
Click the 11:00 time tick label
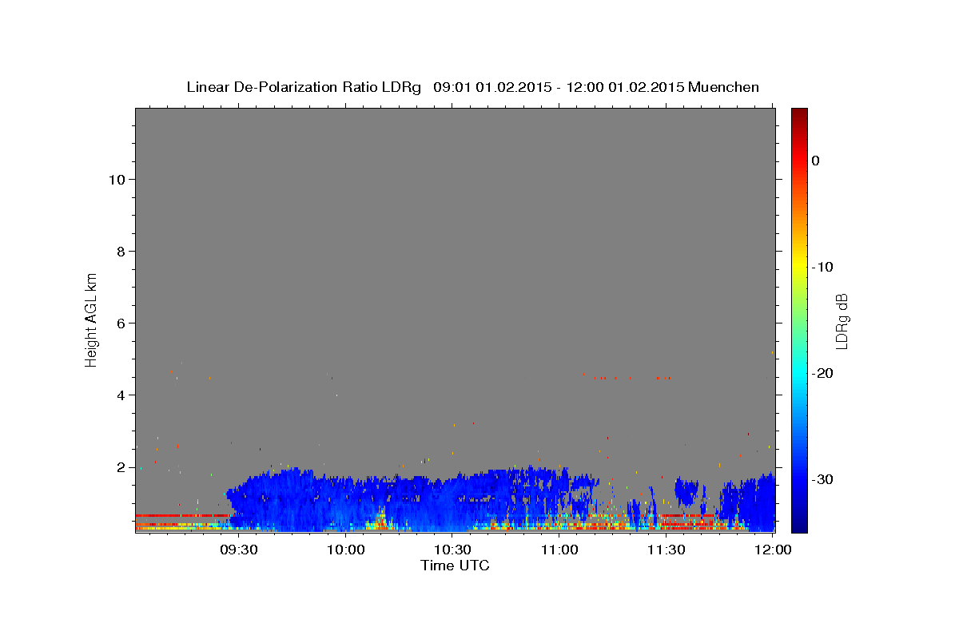point(559,550)
